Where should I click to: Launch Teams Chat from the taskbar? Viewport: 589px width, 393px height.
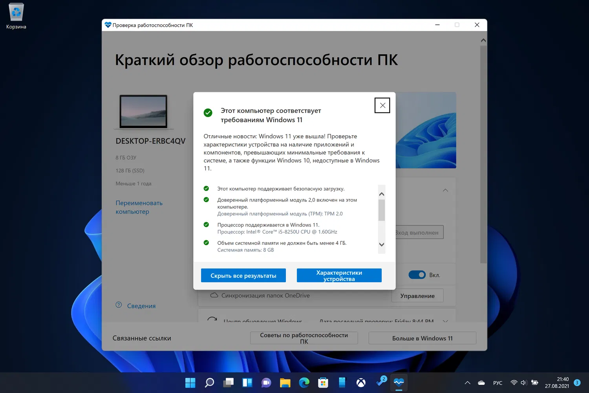[266, 383]
